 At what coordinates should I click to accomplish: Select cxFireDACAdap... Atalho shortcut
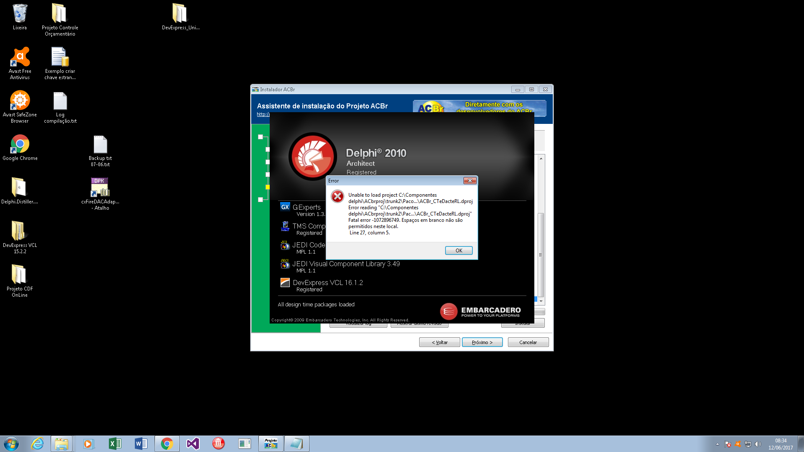pos(100,194)
